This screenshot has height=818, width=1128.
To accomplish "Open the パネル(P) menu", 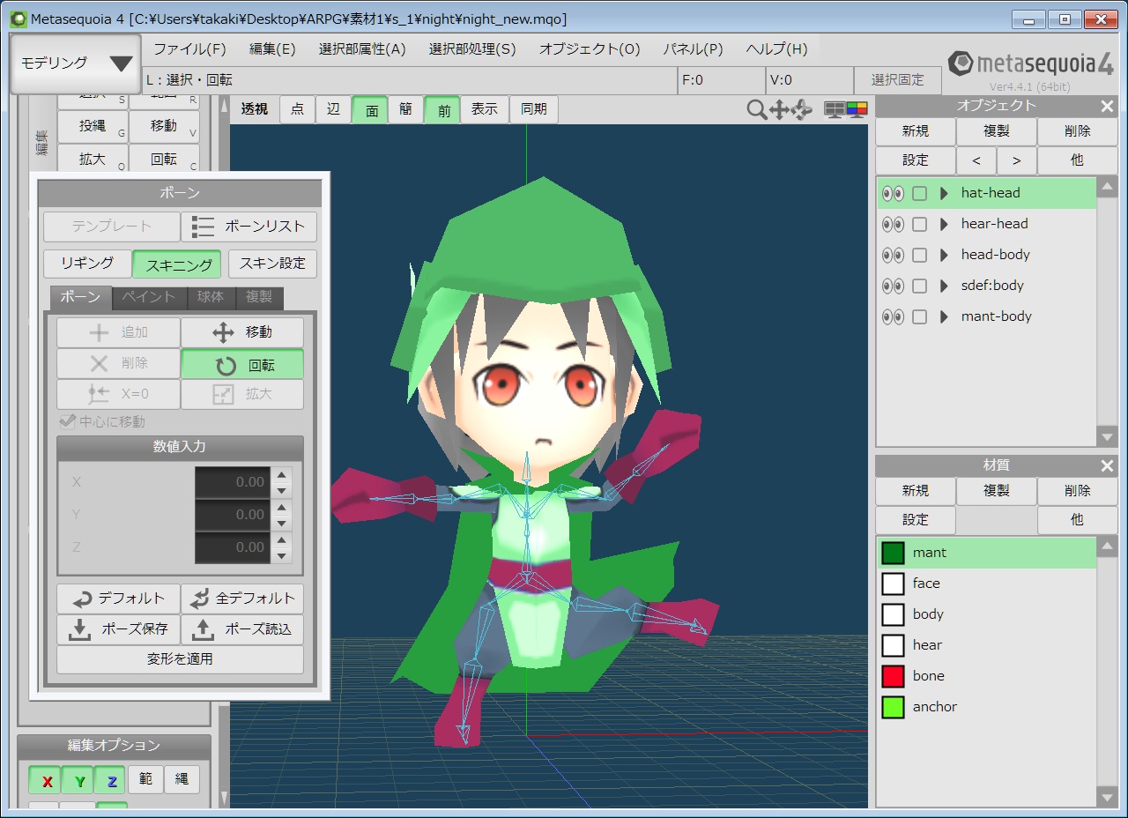I will point(693,49).
